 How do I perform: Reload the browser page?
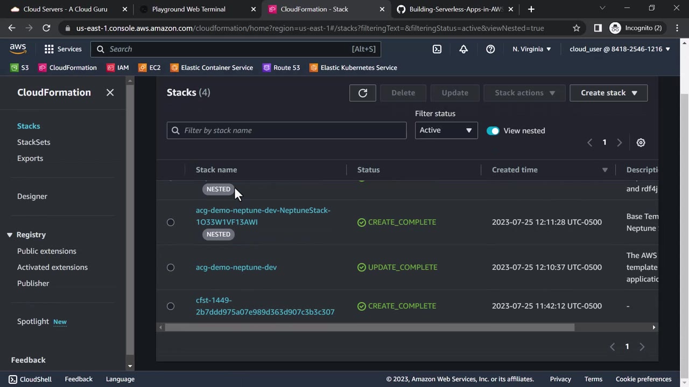pyautogui.click(x=46, y=28)
